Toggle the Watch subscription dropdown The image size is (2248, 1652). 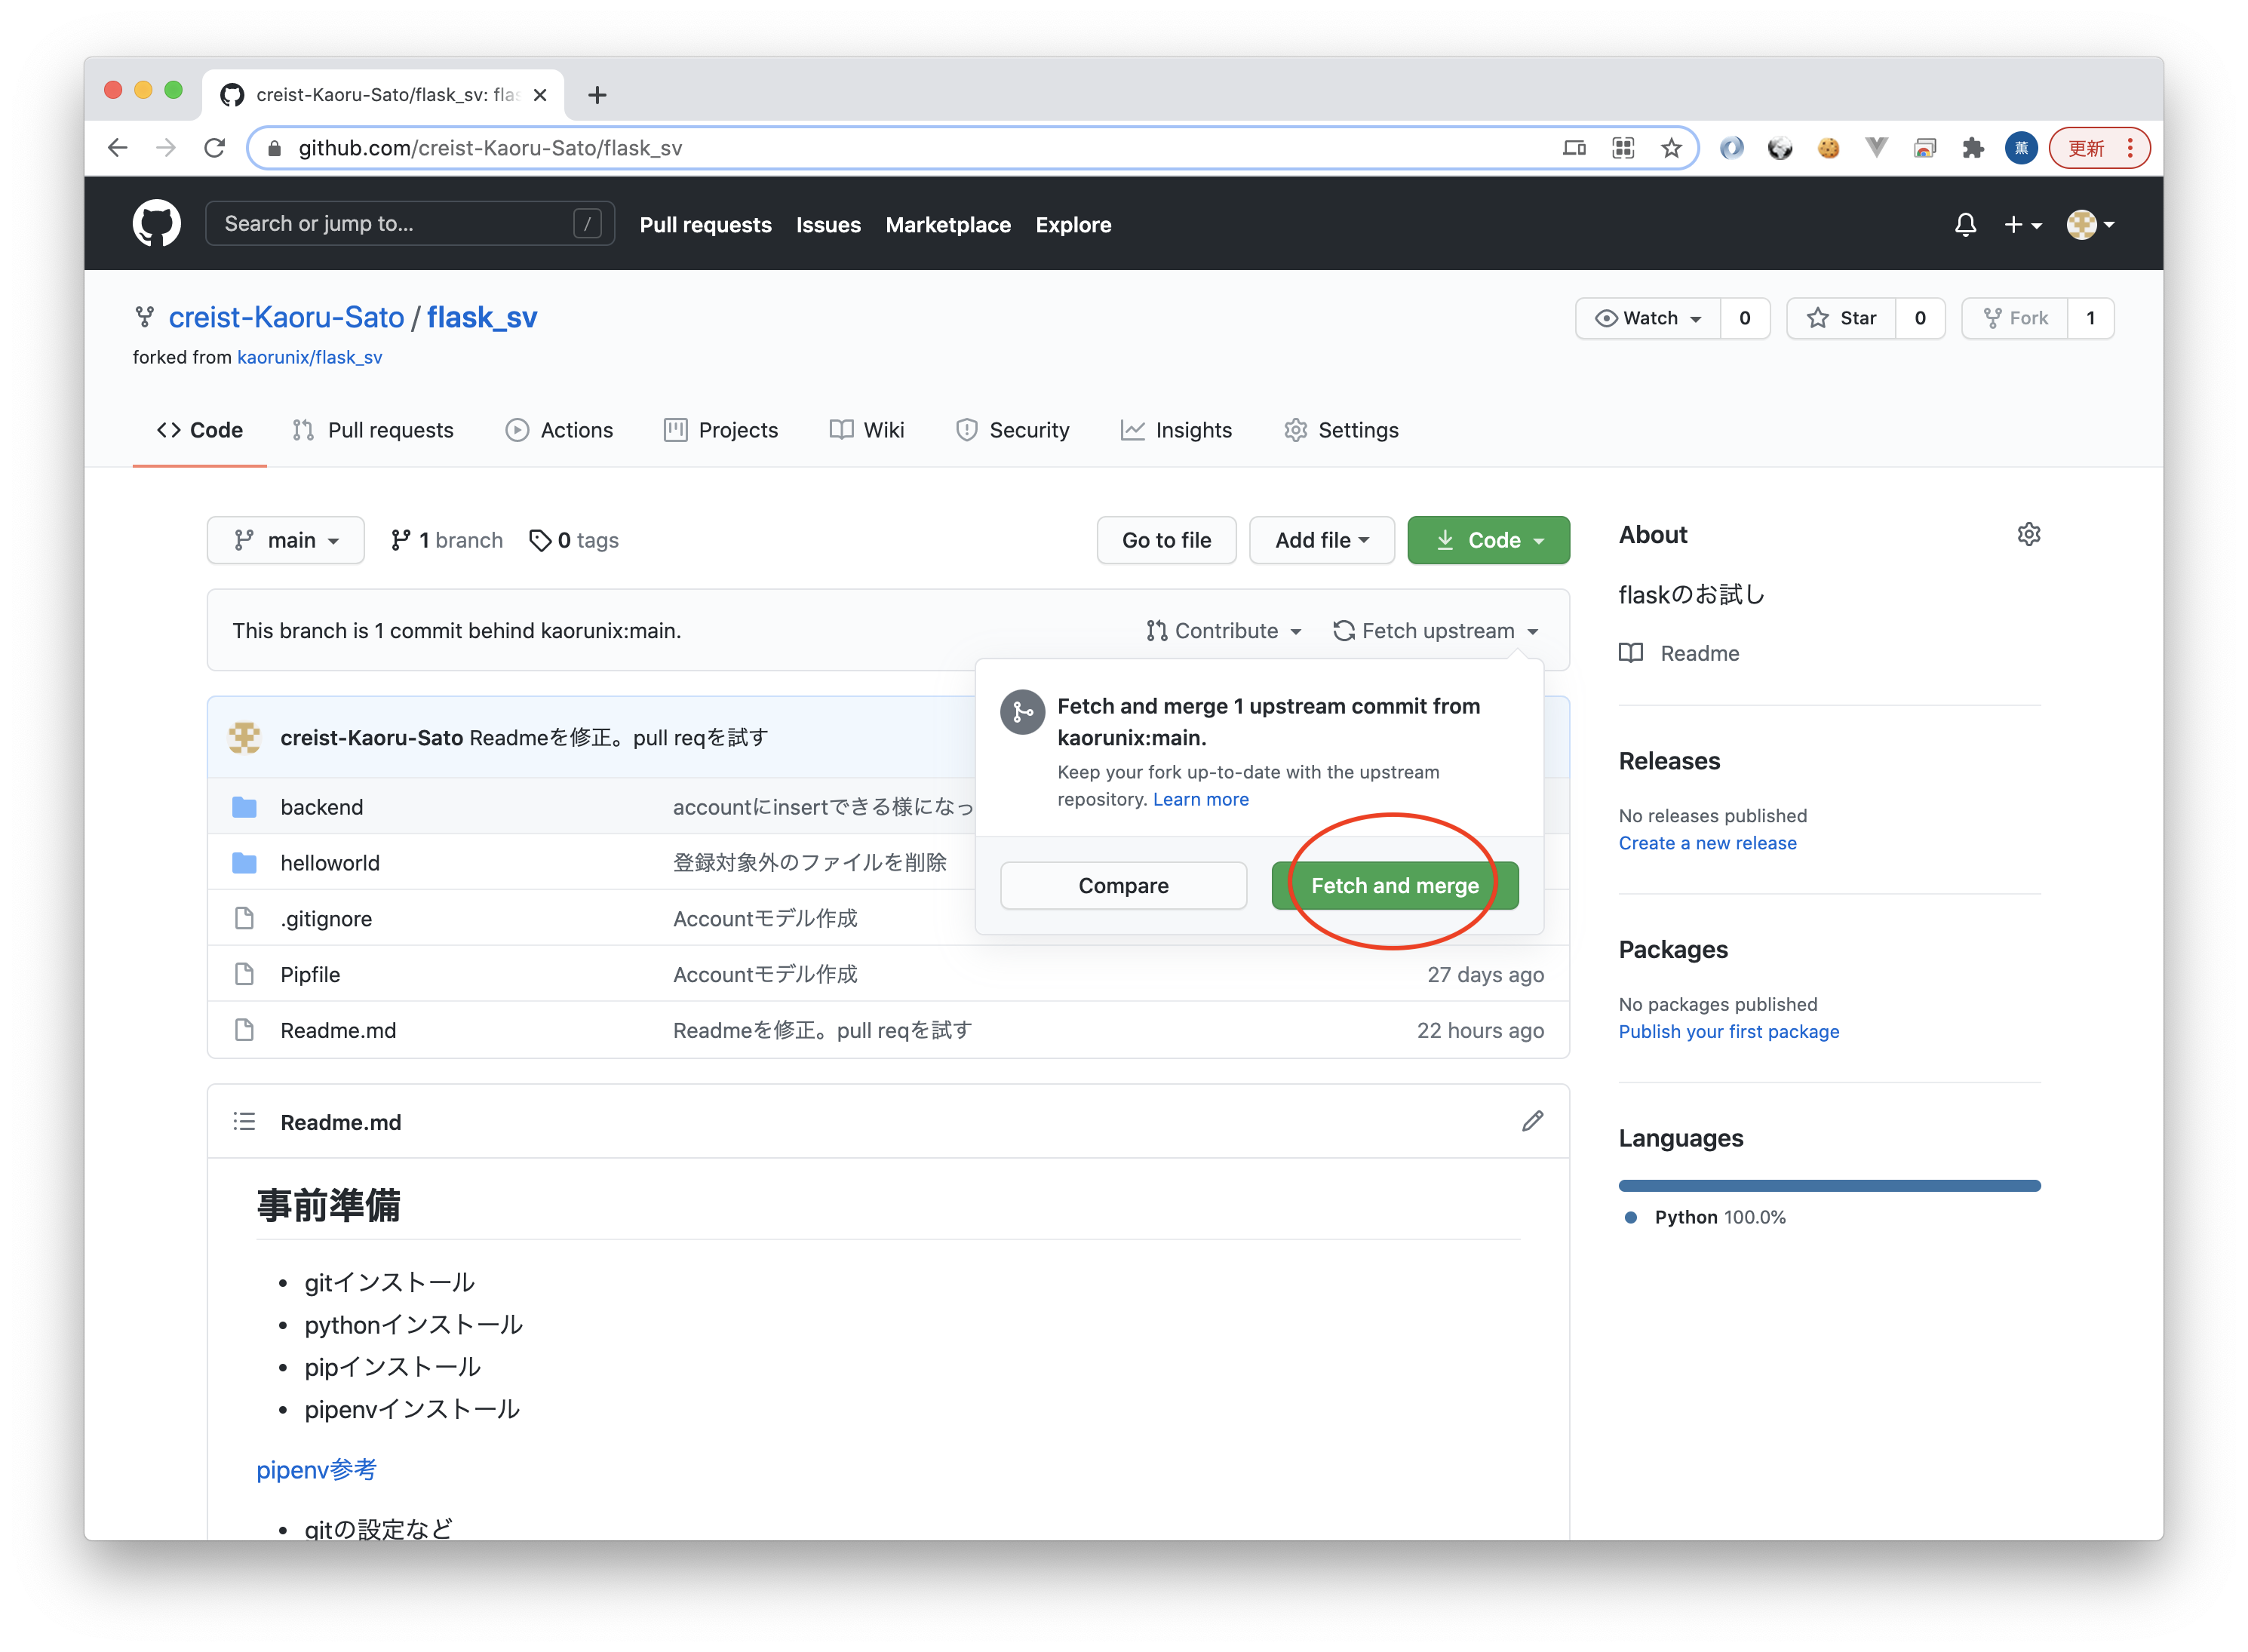click(1648, 318)
